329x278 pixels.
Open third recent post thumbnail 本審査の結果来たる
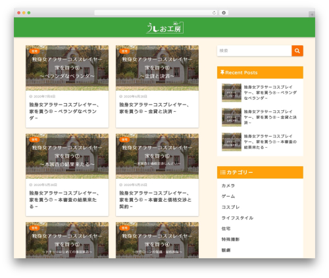point(232,142)
